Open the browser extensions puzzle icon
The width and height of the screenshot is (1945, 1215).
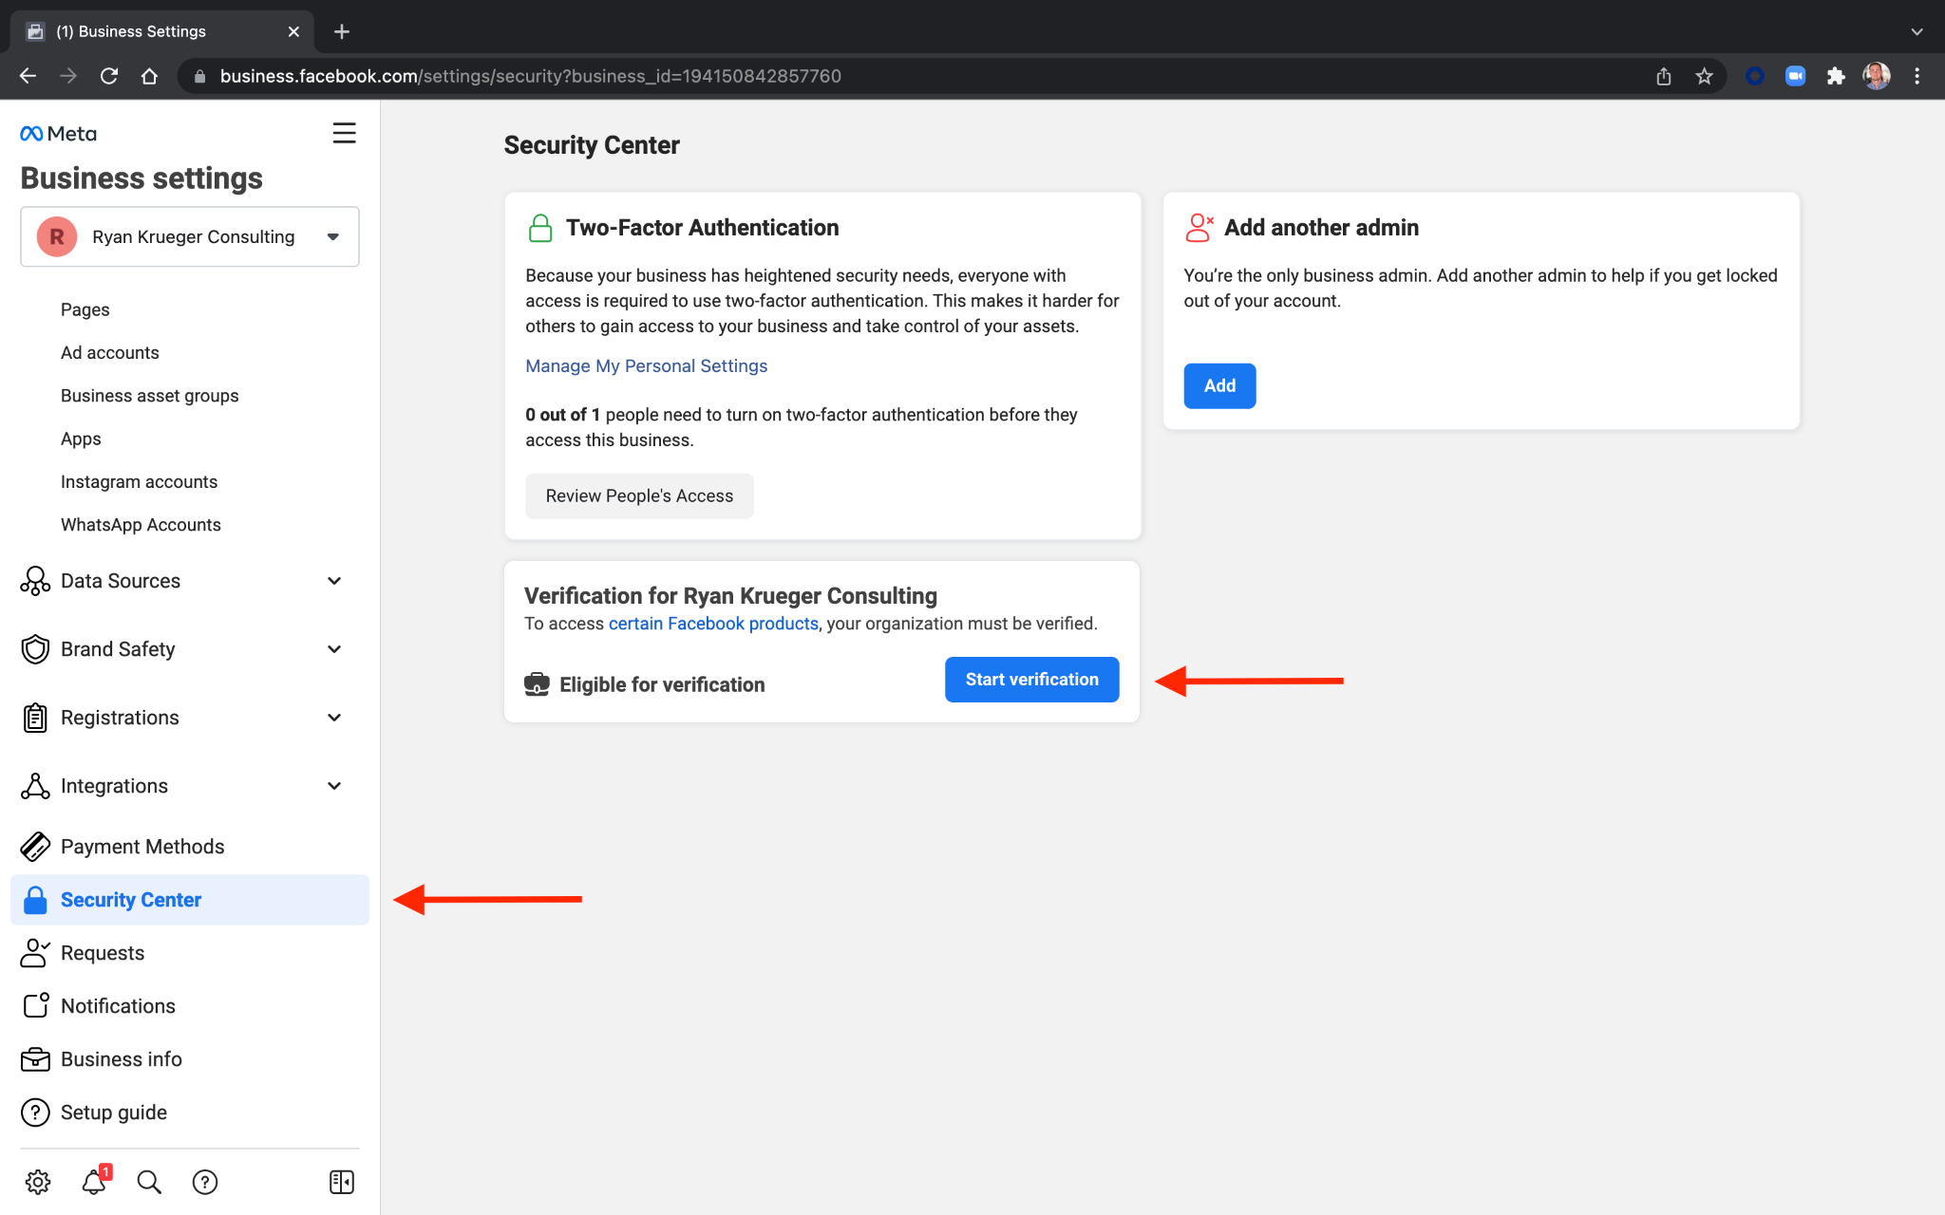[1836, 76]
